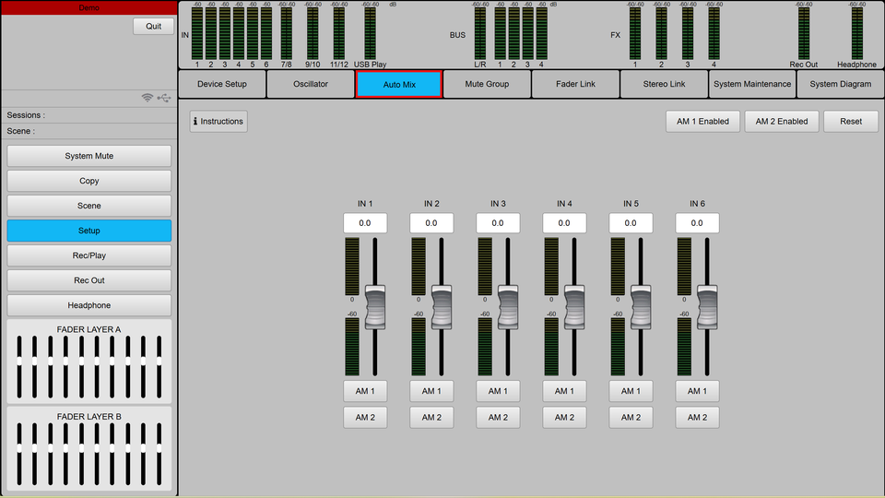The width and height of the screenshot is (885, 498).
Task: Switch to the Mute Group tab
Action: tap(487, 85)
